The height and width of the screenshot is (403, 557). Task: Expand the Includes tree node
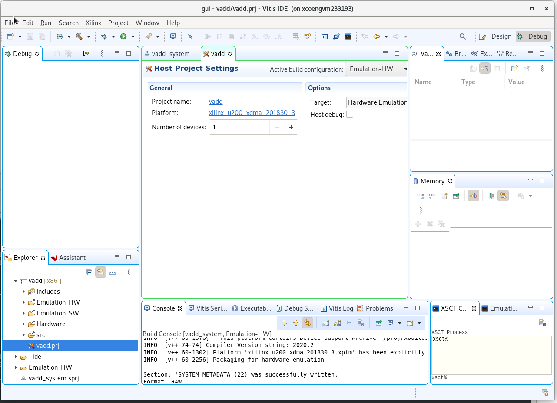coord(23,292)
